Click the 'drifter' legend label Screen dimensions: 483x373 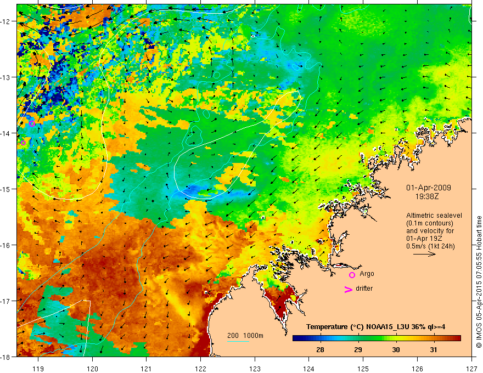364,289
